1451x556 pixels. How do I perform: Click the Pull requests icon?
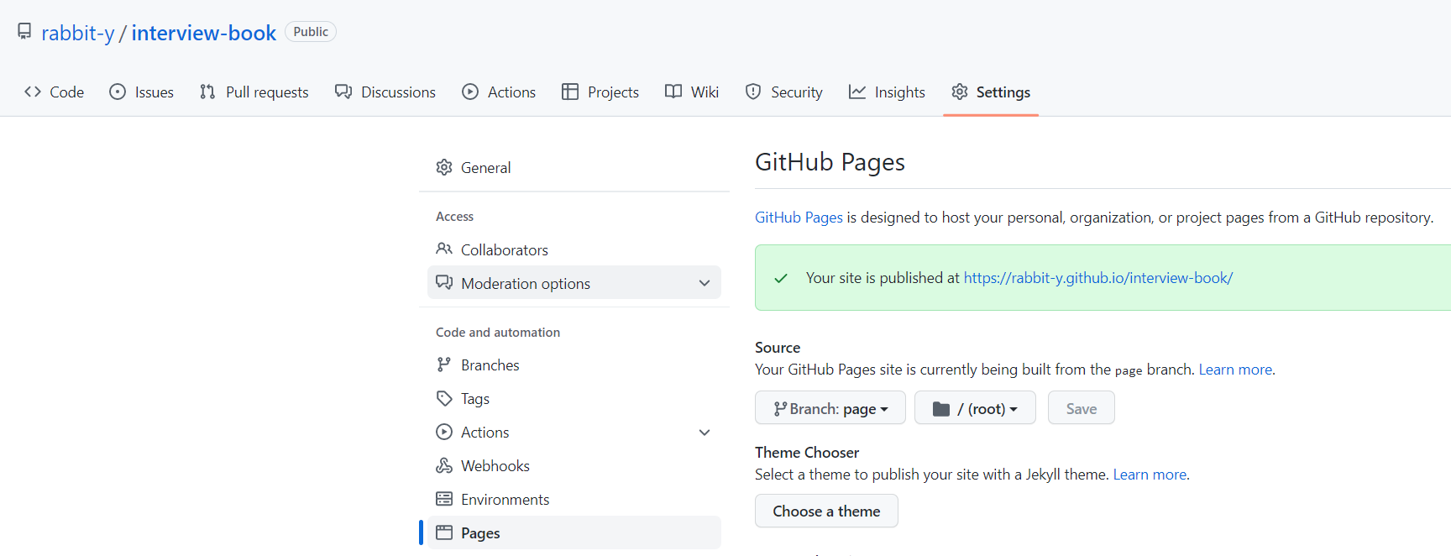(207, 92)
